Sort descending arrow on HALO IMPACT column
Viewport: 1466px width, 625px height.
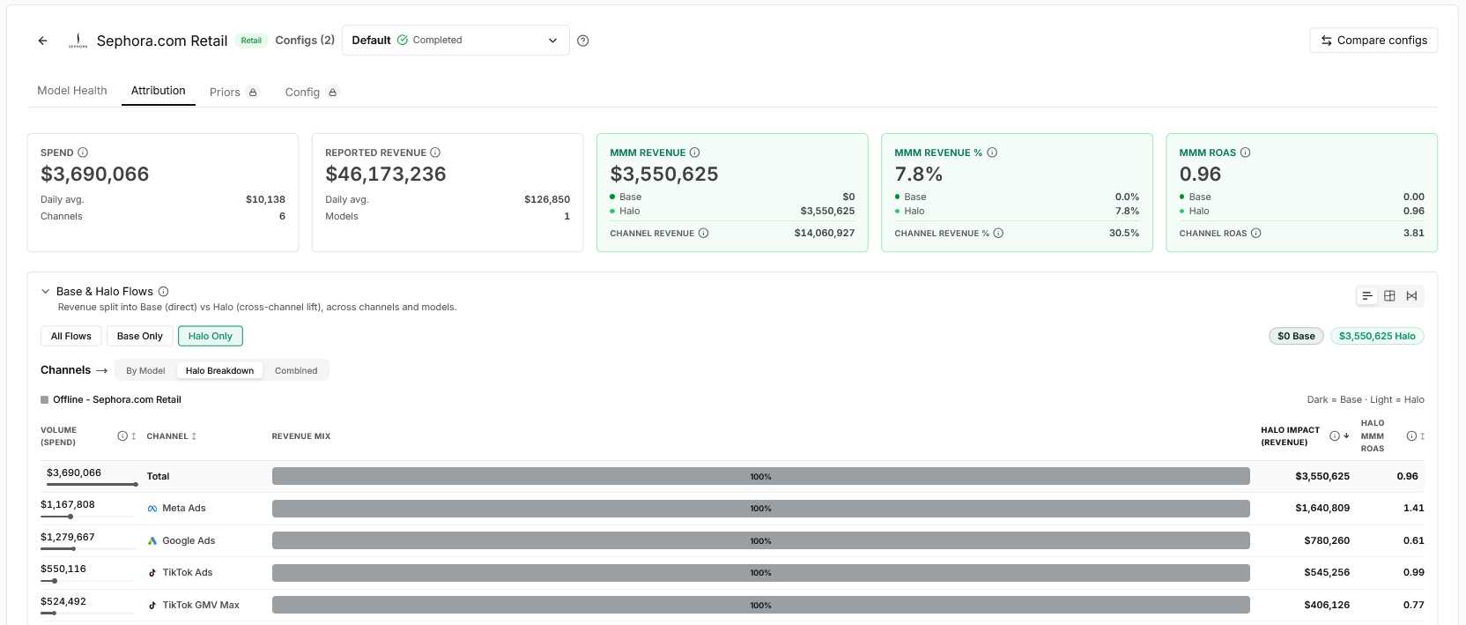tap(1346, 436)
